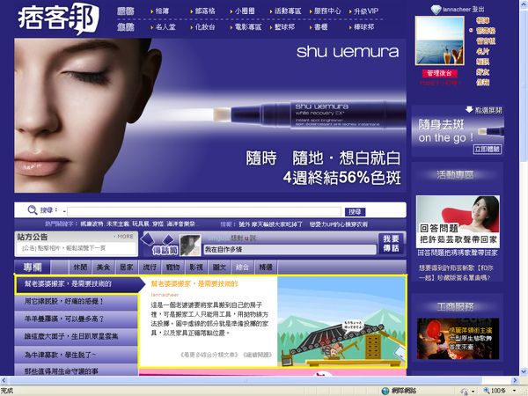Open the 戀愛力UP news link

pos(339,224)
